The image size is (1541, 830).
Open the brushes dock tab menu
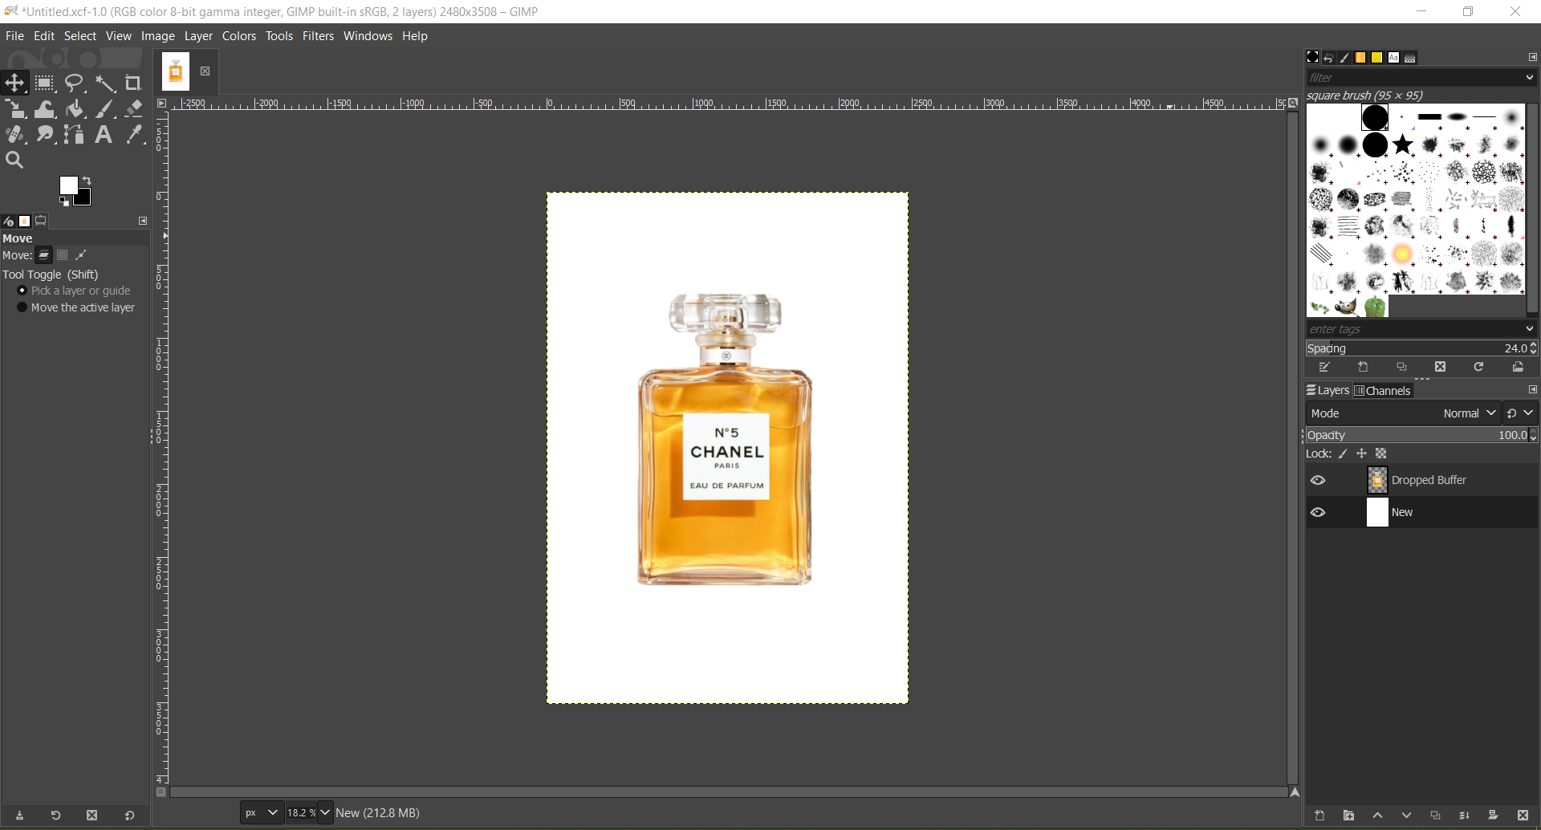point(1532,58)
